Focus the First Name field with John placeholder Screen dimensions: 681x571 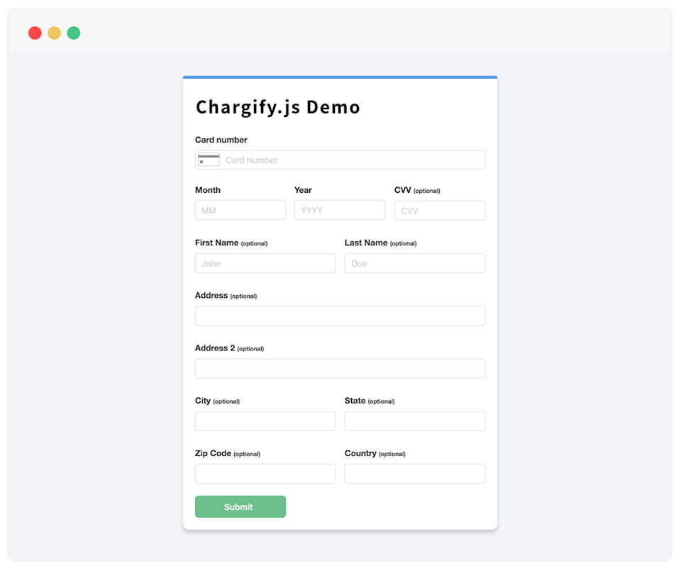click(265, 263)
